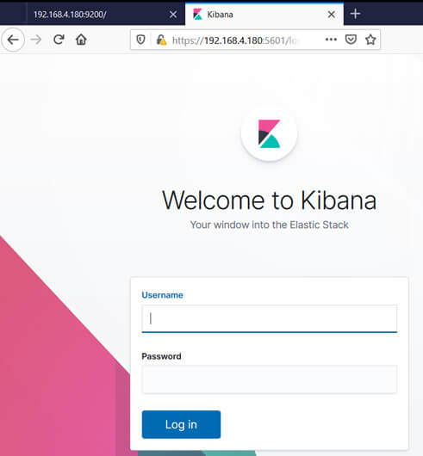Click the Username label
The image size is (423, 456).
point(162,295)
